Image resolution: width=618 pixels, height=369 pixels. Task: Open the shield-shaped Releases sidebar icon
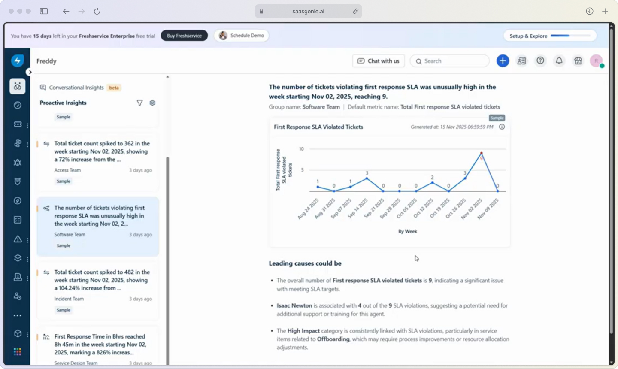[x=18, y=181]
